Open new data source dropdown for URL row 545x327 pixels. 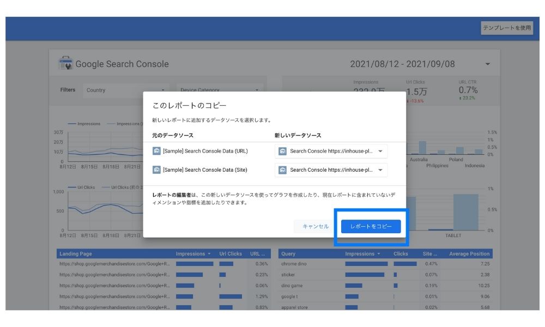coord(331,151)
